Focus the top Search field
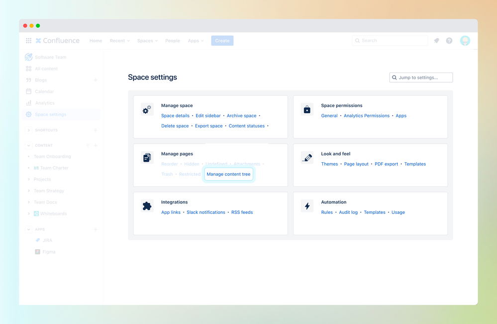The image size is (497, 324). [390, 41]
